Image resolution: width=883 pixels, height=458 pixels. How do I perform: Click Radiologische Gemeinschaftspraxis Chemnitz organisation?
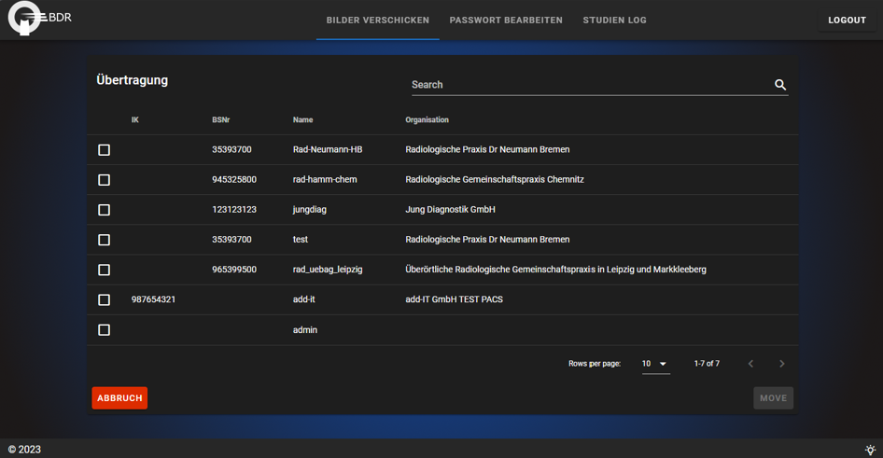point(495,179)
